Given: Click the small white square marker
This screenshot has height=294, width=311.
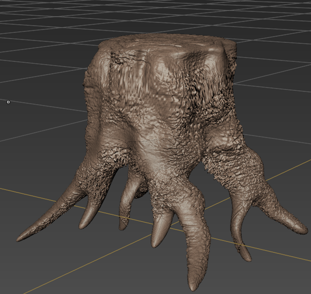Looking at the screenshot, I should point(8,102).
